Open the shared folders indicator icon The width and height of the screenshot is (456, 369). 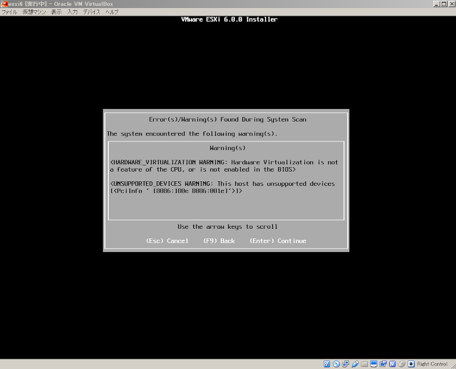(x=363, y=363)
